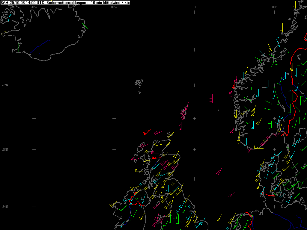Viewport: 307px width, 230px height.
Task: Click the yellow wind barb on Iceland's west tip
Action: (x=4, y=33)
